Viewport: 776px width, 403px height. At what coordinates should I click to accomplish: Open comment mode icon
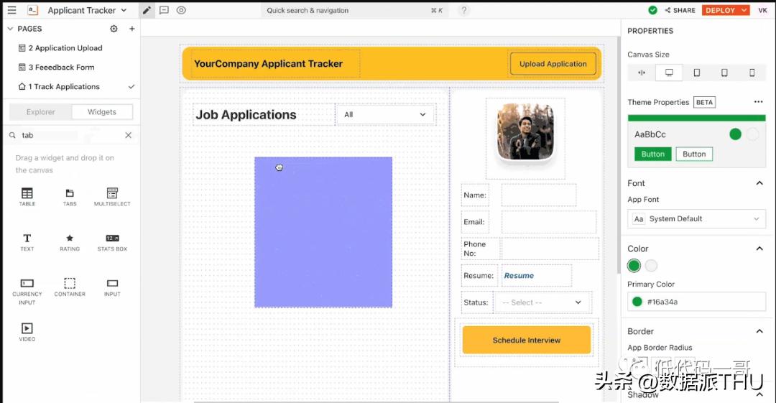click(165, 10)
